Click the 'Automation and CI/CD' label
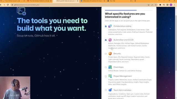177x99 pixels. (x=123, y=40)
